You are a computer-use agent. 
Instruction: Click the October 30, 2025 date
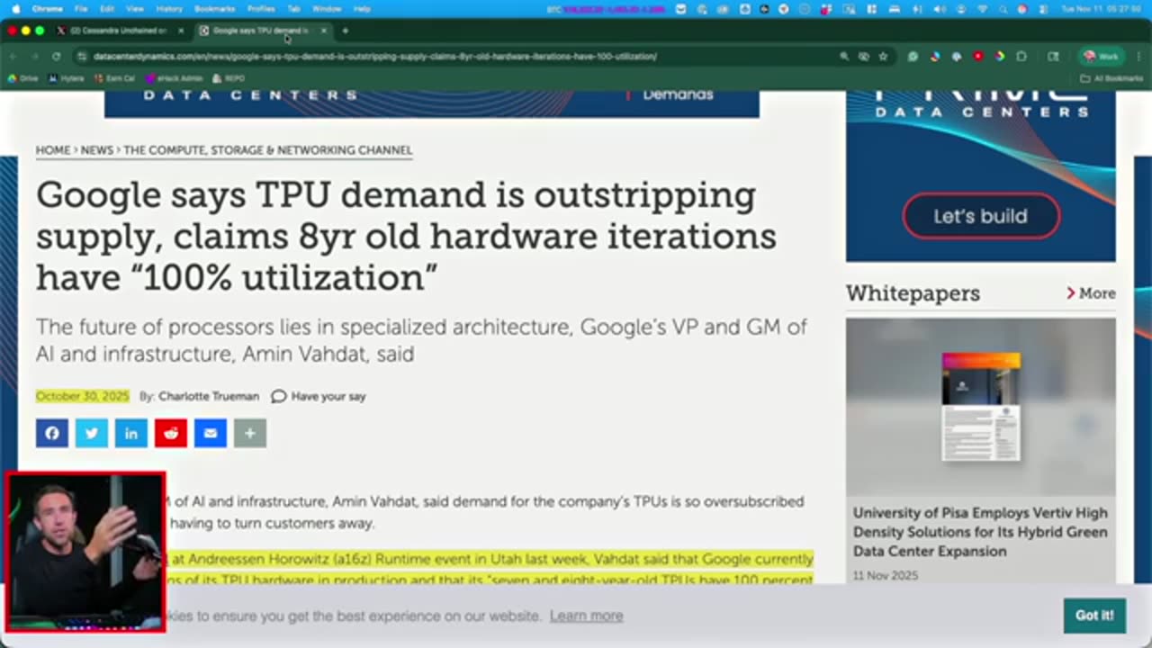82,396
